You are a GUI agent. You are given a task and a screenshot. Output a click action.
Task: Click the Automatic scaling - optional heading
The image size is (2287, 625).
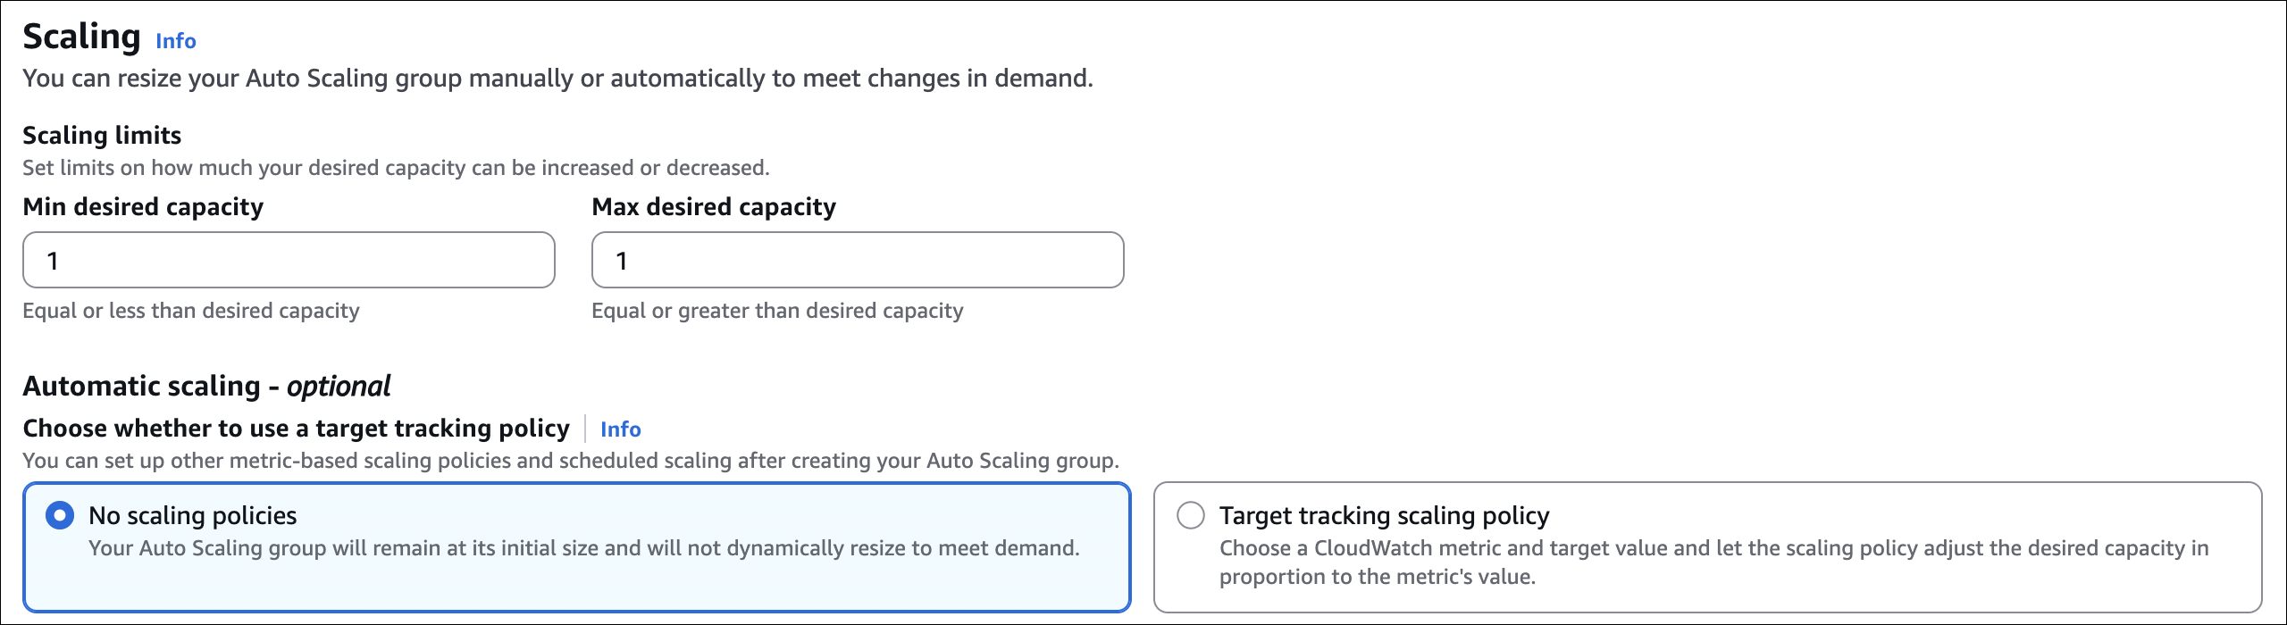206,386
